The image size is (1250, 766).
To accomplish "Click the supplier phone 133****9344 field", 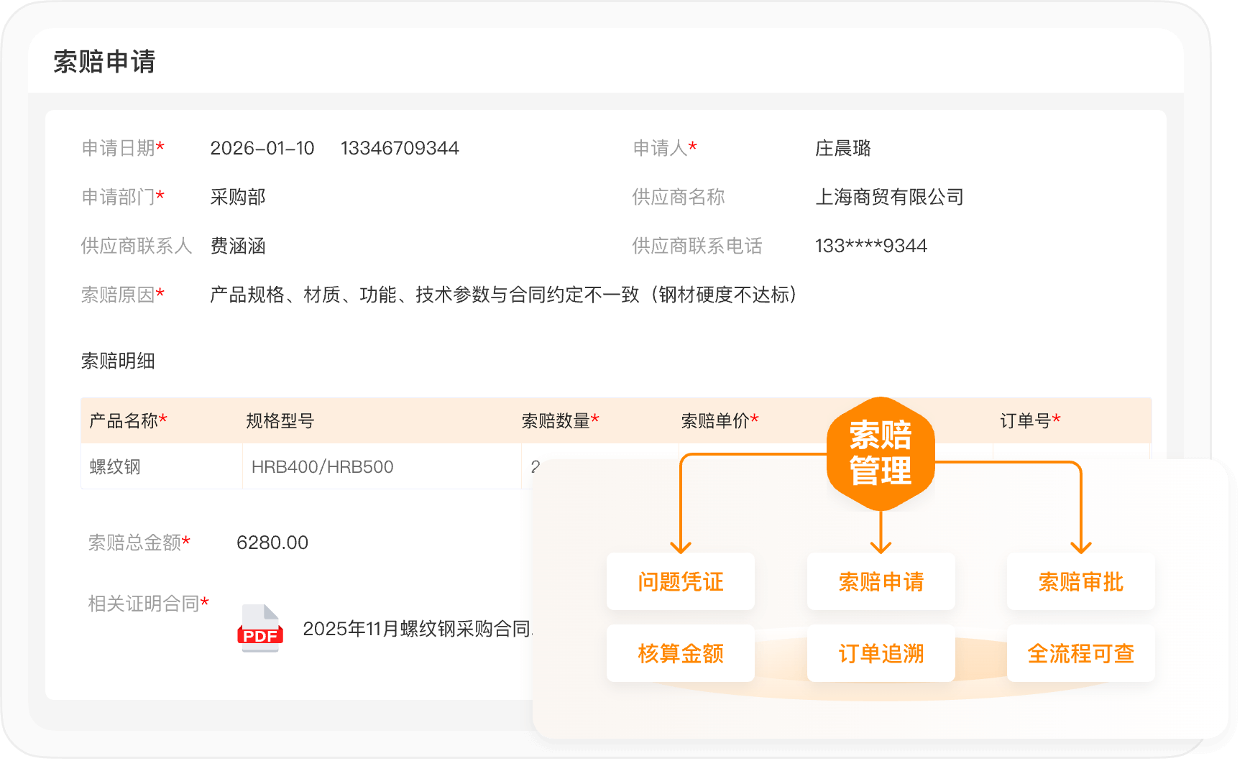I will (x=870, y=246).
